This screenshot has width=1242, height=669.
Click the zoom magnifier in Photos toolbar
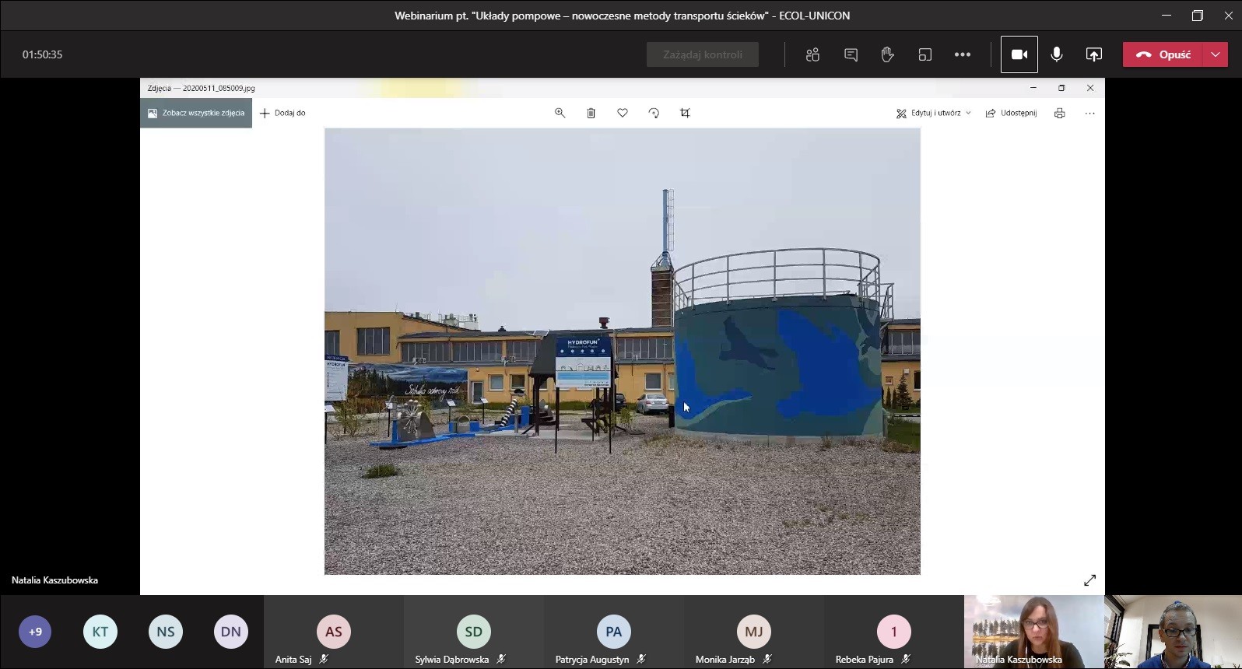click(x=560, y=113)
